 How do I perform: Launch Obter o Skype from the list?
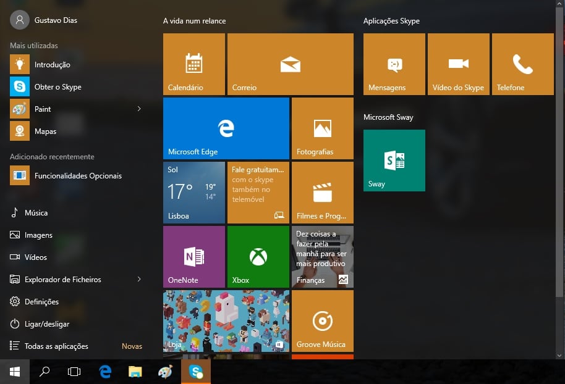[77, 86]
